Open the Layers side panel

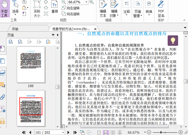pos(3,73)
